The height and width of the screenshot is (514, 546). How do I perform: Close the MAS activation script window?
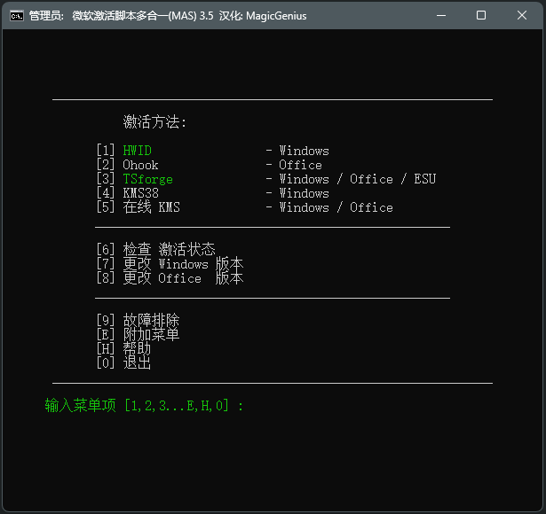(522, 15)
